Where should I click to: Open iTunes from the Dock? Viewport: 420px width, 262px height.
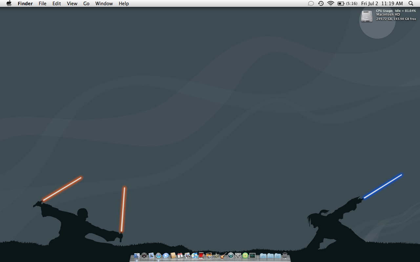(195, 255)
